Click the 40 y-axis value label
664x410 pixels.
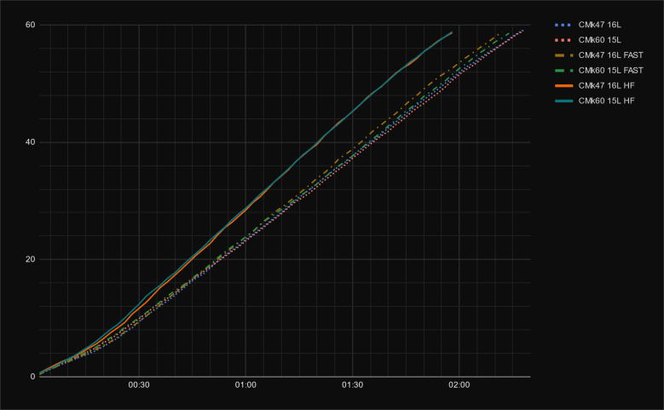click(30, 142)
